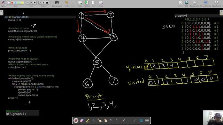
Task: Select the Pen tool in stylus palette
Action: tap(76, 120)
